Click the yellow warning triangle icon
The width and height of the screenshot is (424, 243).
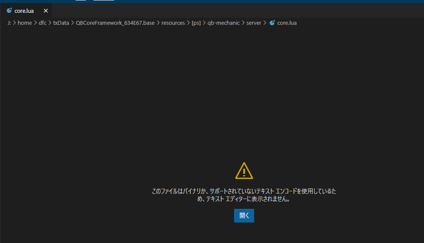[244, 171]
